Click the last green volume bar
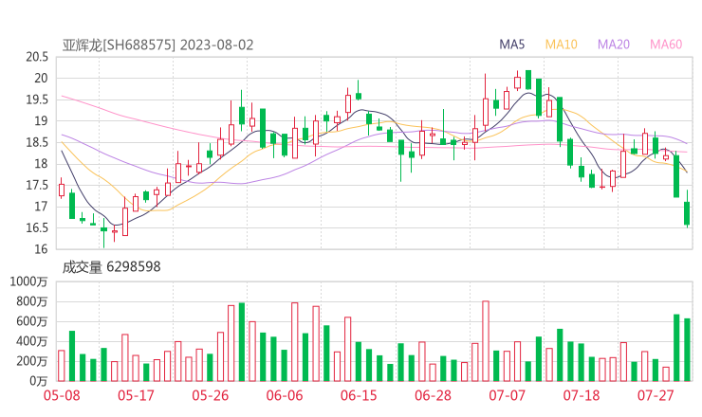The height and width of the screenshot is (417, 702). click(x=687, y=350)
